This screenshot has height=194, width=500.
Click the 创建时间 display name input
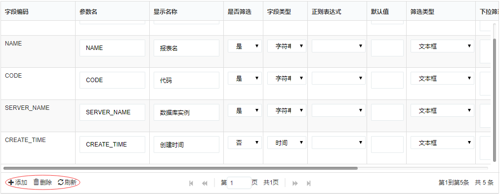[187, 145]
